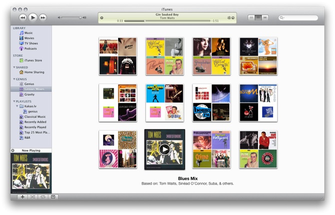This screenshot has width=335, height=215.
Task: Click the Now Playing header arrow icon
Action: [13, 151]
